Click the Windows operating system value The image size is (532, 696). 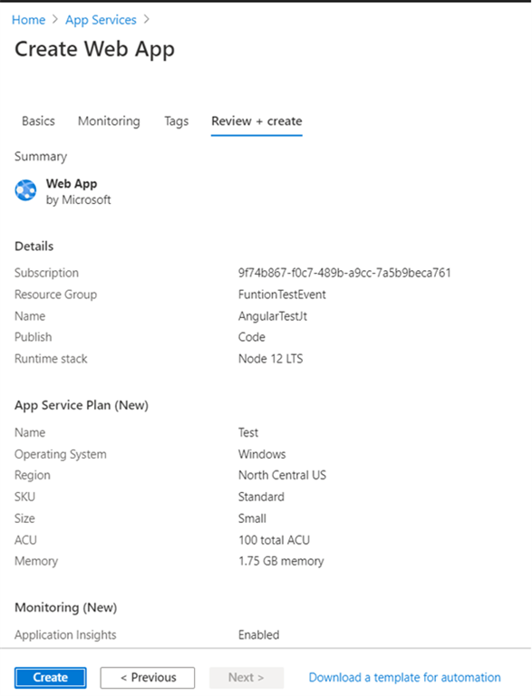tap(262, 454)
